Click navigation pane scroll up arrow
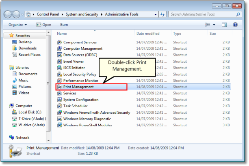The image size is (249, 166). tap(48, 33)
